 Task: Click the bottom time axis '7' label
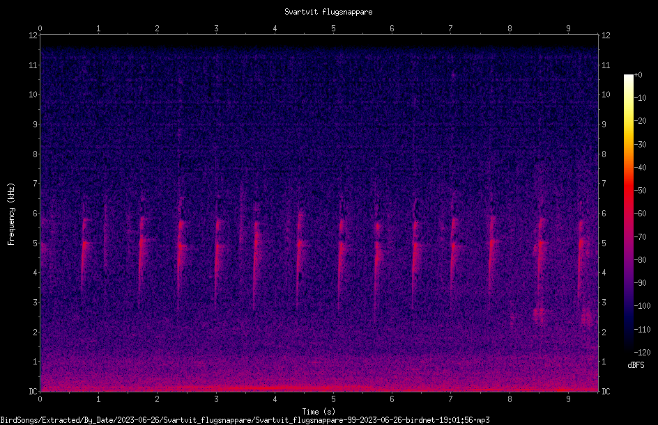451,399
